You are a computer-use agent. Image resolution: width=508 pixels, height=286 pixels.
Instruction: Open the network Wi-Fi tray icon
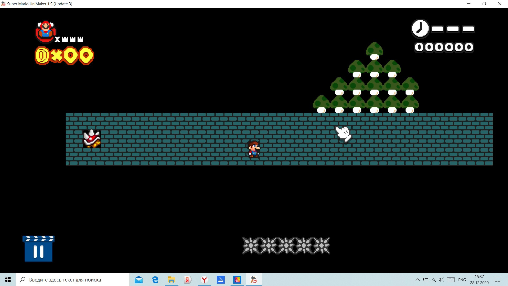click(434, 280)
